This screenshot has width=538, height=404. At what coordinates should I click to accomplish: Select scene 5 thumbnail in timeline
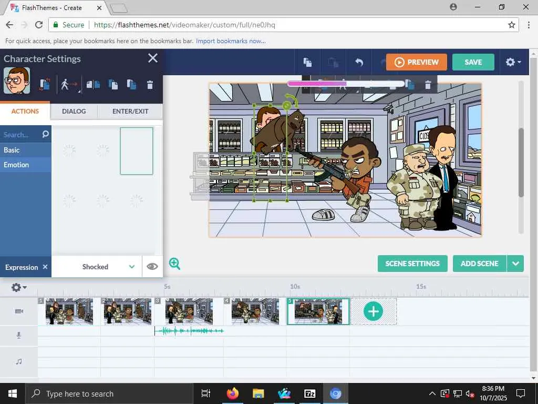318,311
